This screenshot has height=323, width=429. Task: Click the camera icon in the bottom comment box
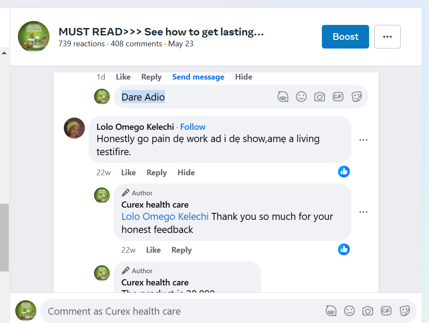[368, 311]
